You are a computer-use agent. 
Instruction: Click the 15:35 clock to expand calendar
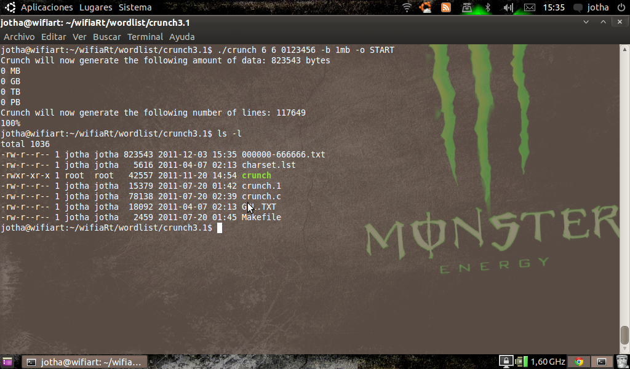click(554, 7)
